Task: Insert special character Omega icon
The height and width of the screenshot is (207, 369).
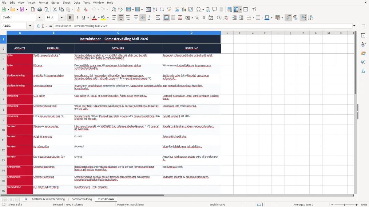Action: tap(198, 10)
